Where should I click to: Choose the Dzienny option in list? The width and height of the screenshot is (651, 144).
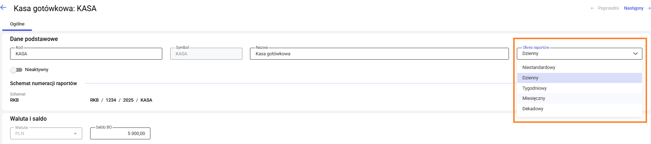pos(530,78)
